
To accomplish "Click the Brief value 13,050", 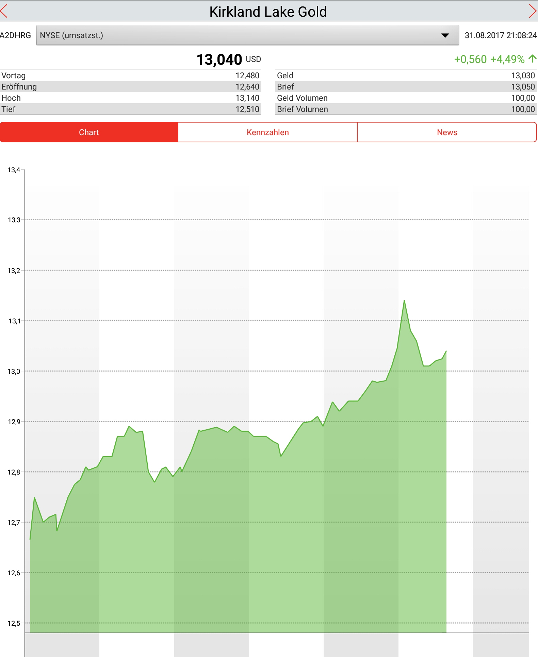I will 523,87.
